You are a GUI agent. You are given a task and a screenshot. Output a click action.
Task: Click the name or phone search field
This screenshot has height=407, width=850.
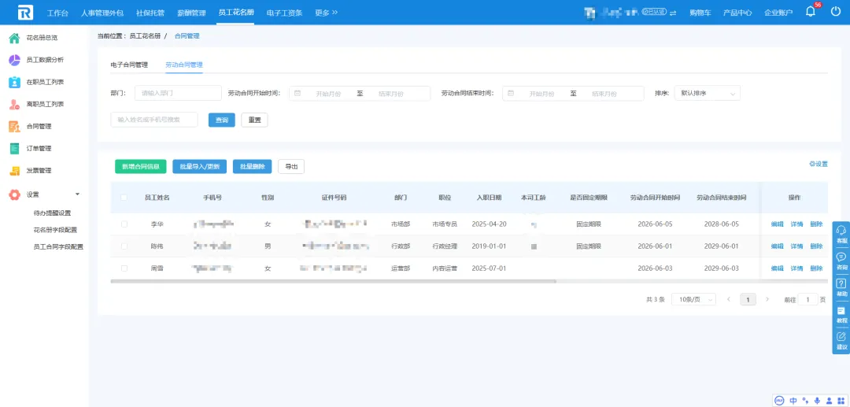[154, 120]
